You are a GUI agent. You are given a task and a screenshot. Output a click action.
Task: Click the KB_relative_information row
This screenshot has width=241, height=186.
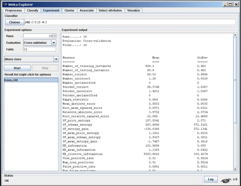[x=135, y=154]
